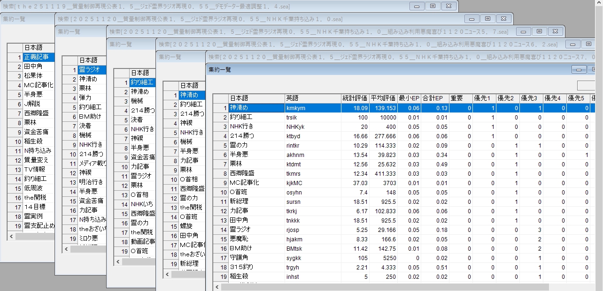
Task: Sort by the 統計評価 column header
Action: pyautogui.click(x=355, y=98)
